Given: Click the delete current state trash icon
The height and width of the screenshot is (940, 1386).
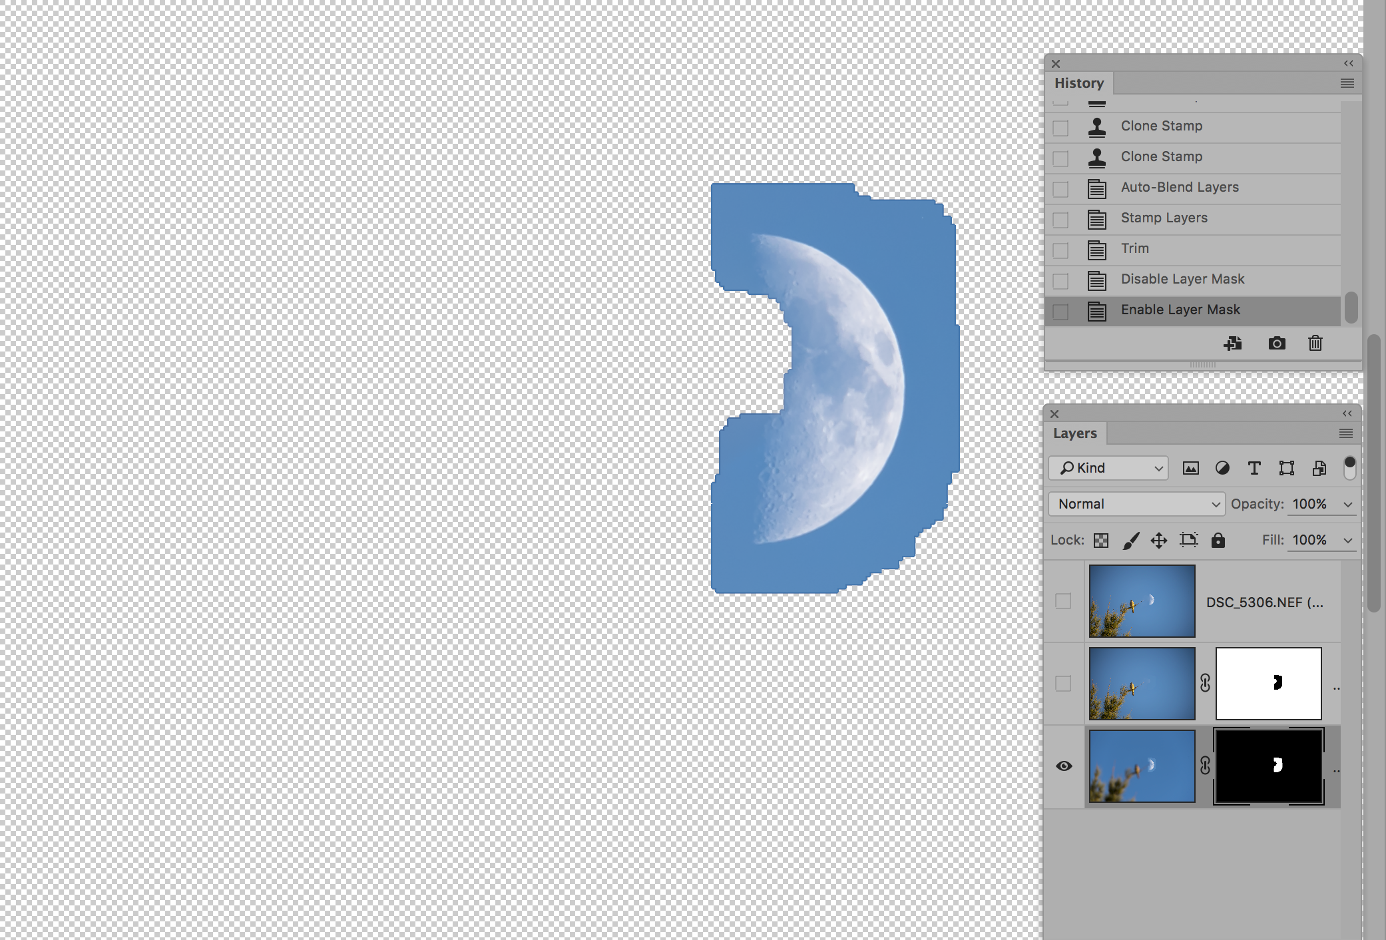Looking at the screenshot, I should (x=1315, y=344).
